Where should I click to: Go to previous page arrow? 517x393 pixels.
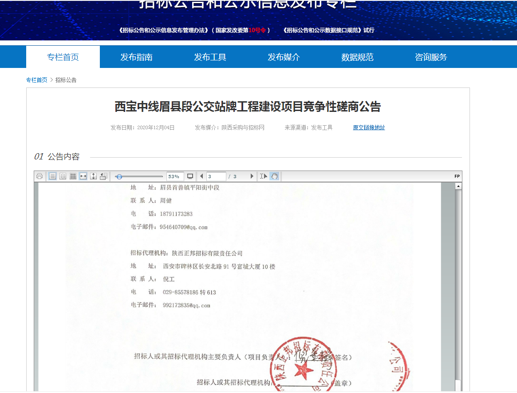[x=201, y=176]
